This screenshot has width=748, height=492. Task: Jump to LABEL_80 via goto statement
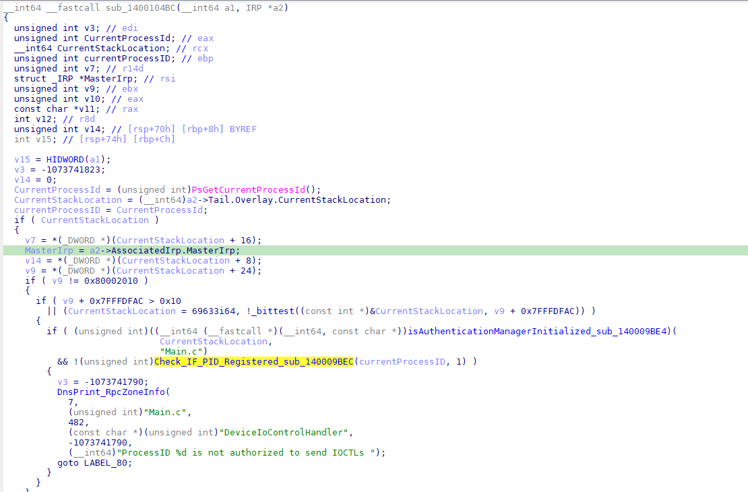click(94, 463)
